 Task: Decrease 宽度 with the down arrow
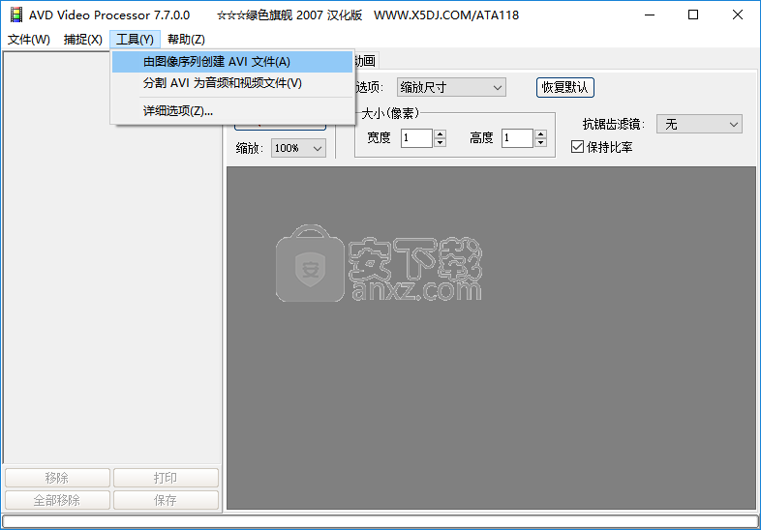pos(441,142)
